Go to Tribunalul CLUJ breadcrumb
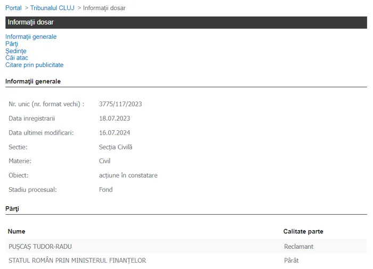Viewport: 373px width, 269px height. coord(52,8)
